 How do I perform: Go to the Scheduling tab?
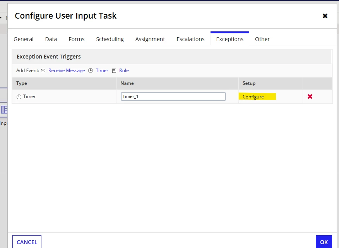pos(110,39)
